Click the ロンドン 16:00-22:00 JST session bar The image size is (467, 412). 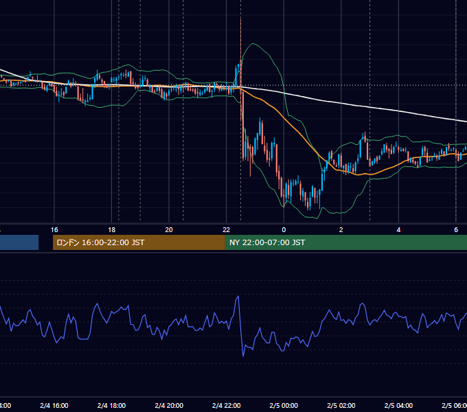[139, 242]
